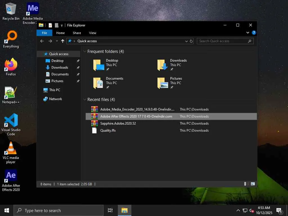The width and height of the screenshot is (288, 216).
Task: Select Desktop in the navigation pane
Action: pyautogui.click(x=57, y=61)
